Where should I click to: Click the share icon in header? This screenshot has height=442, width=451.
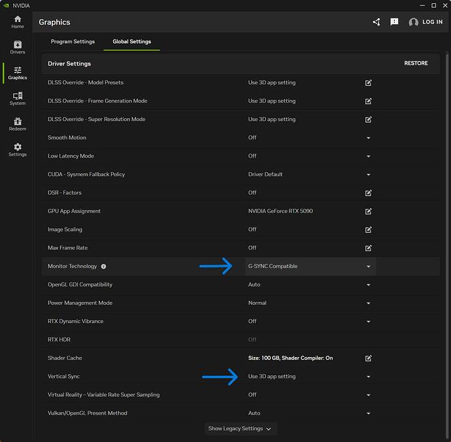click(376, 22)
